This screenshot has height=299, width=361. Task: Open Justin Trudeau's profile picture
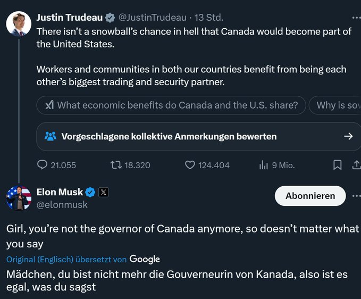(18, 23)
